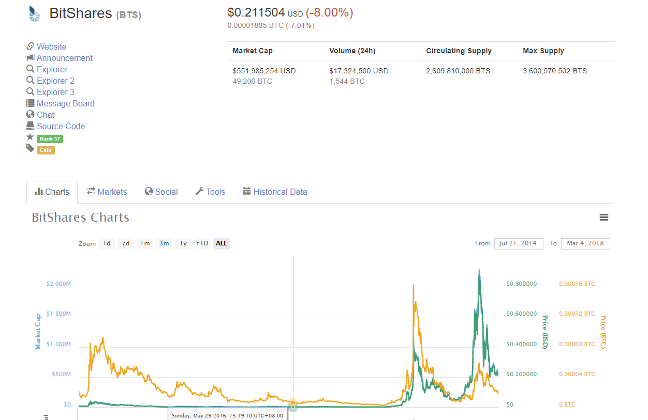This screenshot has height=420, width=648.
Task: Click the magnifier icon beside Explorer 2
Action: click(30, 80)
